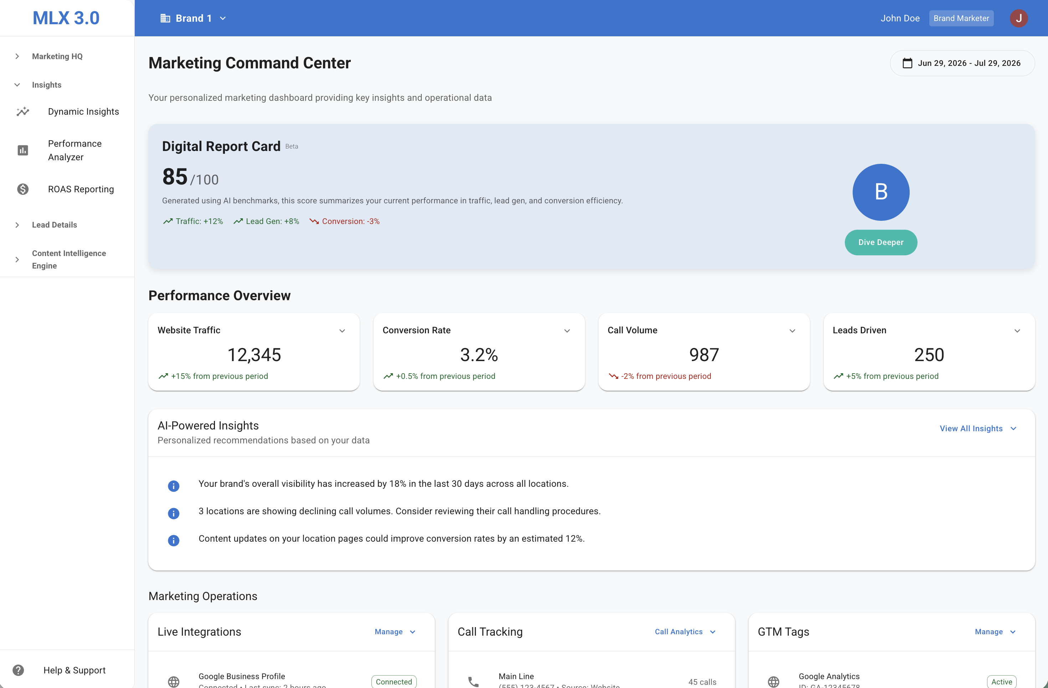1048x688 pixels.
Task: Open Help & Support
Action: click(x=67, y=670)
